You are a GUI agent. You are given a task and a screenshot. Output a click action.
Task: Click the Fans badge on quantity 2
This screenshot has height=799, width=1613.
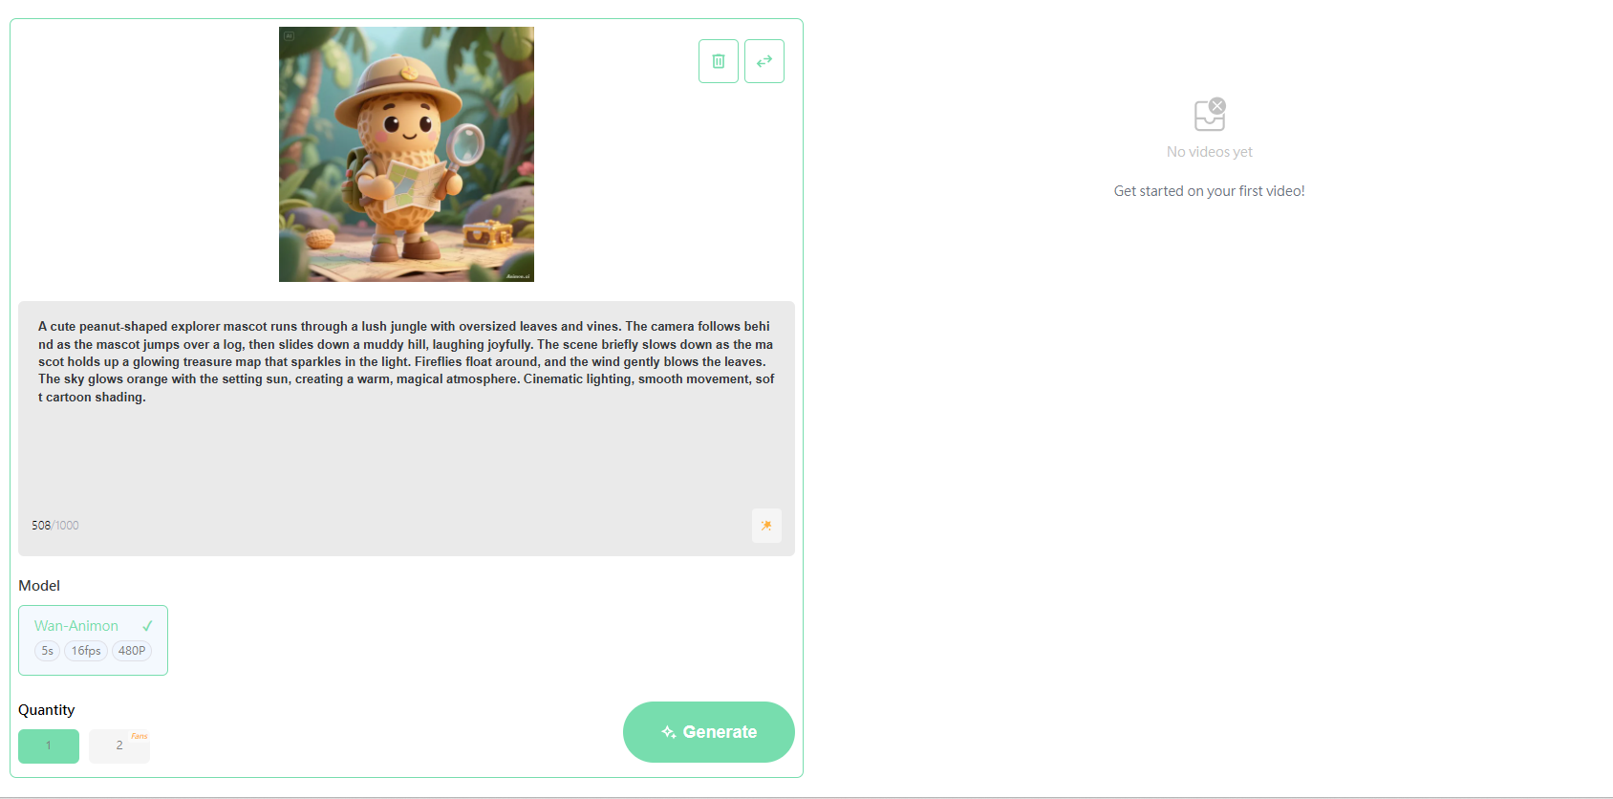click(140, 736)
